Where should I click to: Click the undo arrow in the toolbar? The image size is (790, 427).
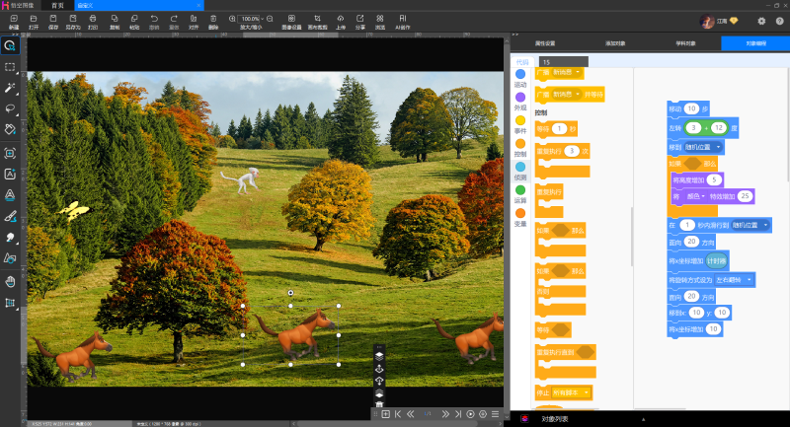(x=154, y=20)
